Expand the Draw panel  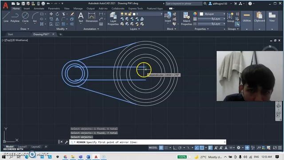click(x=25, y=29)
